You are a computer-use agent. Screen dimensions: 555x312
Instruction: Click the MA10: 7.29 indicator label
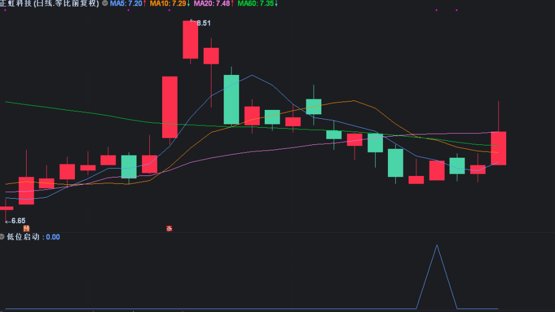(x=170, y=3)
